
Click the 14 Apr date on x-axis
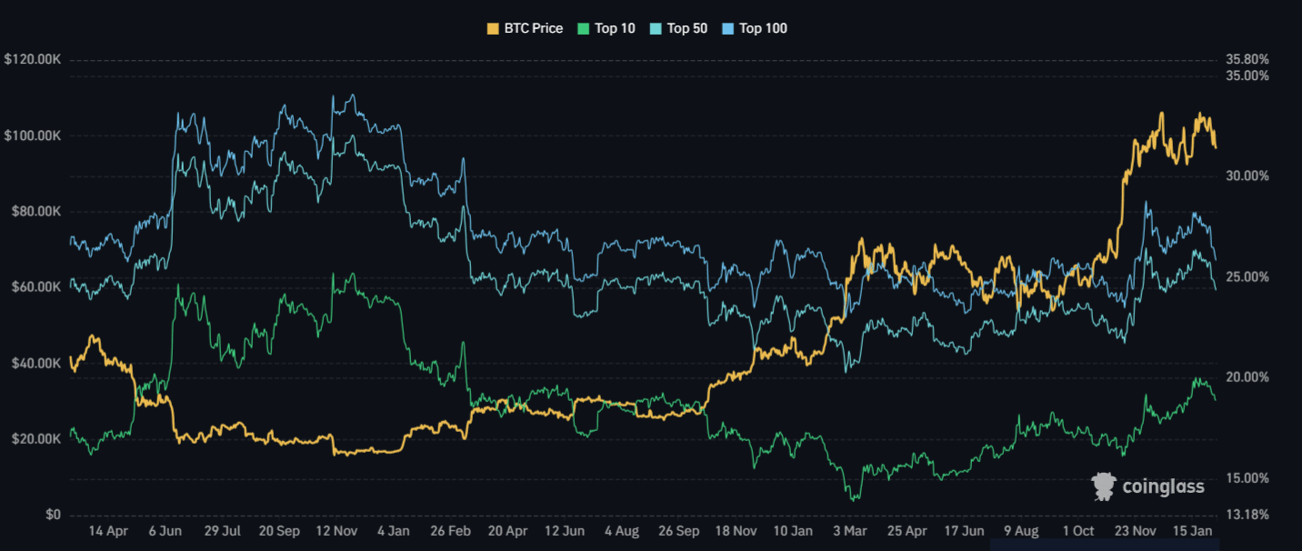pyautogui.click(x=109, y=530)
